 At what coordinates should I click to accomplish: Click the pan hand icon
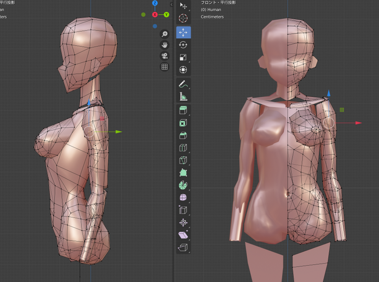[x=164, y=45]
